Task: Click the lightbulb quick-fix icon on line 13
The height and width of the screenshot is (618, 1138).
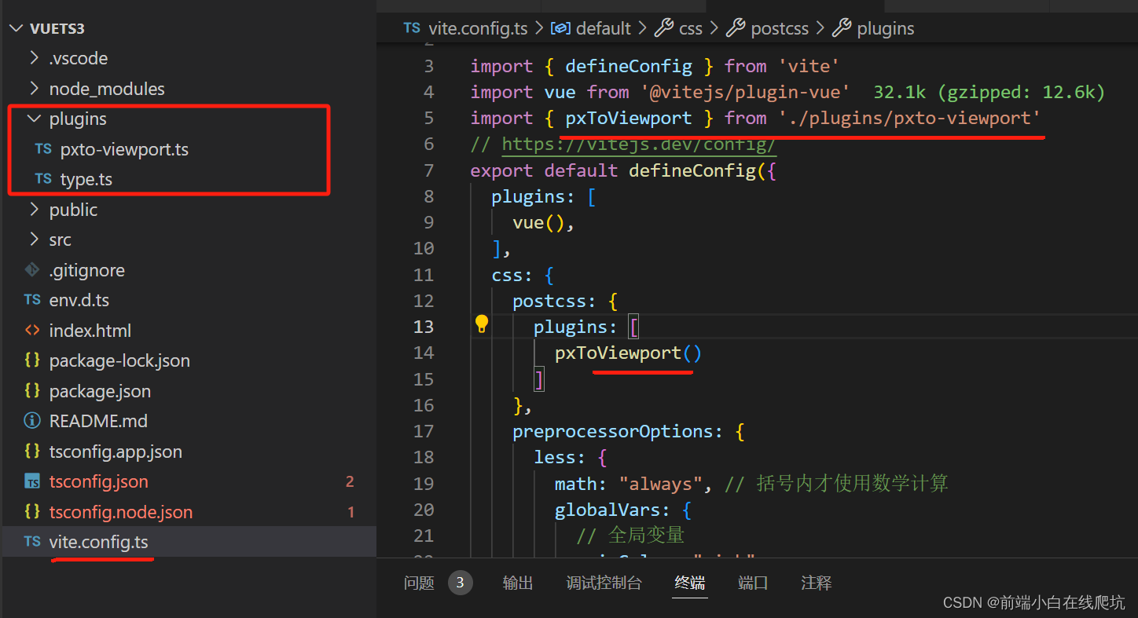Action: pos(481,324)
